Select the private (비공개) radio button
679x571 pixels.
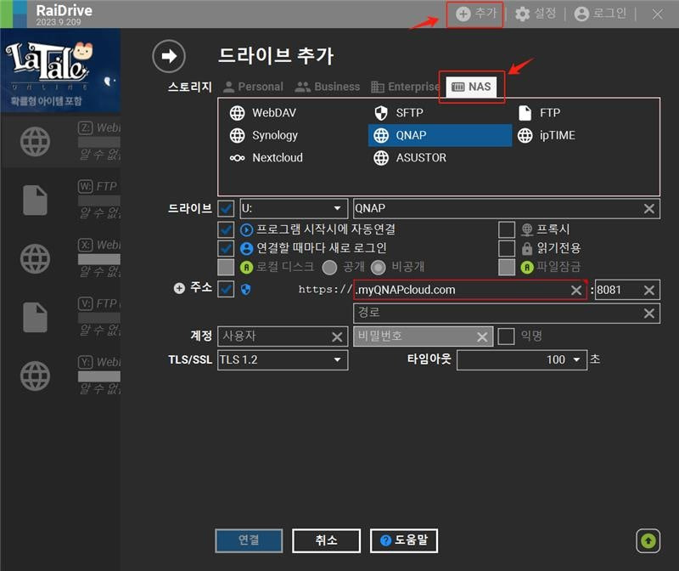pyautogui.click(x=378, y=268)
